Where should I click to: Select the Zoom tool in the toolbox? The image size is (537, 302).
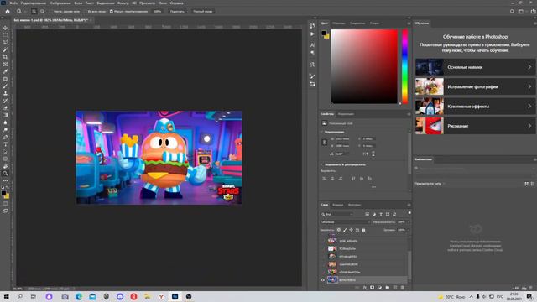[5, 174]
